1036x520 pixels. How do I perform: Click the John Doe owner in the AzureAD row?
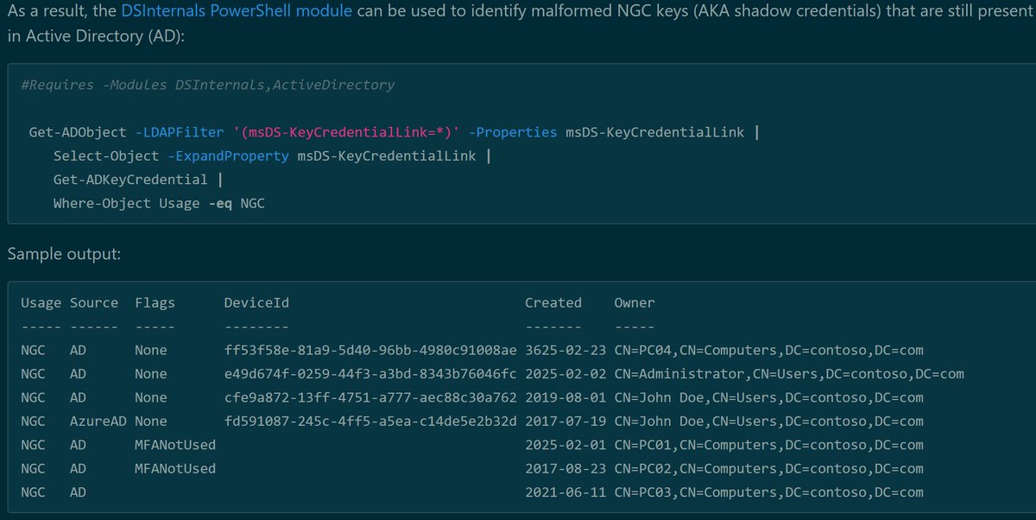768,422
